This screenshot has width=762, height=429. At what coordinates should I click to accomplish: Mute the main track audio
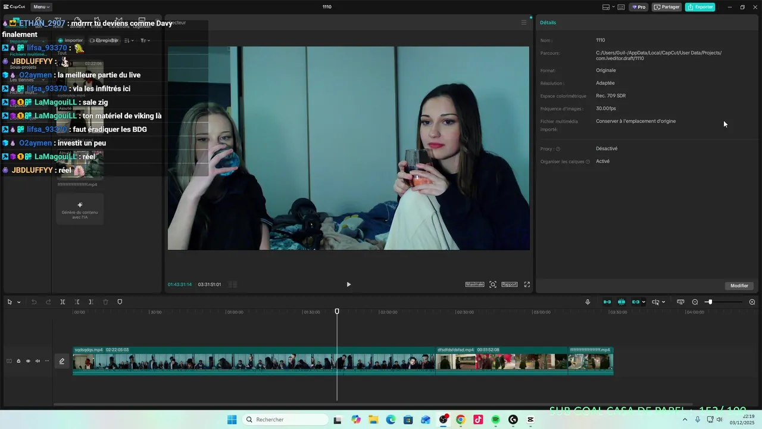coord(38,361)
